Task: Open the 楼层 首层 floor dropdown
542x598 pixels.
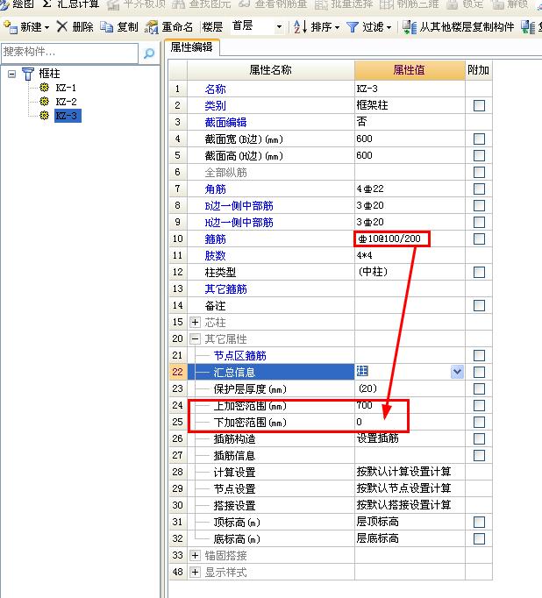Action: point(279,27)
